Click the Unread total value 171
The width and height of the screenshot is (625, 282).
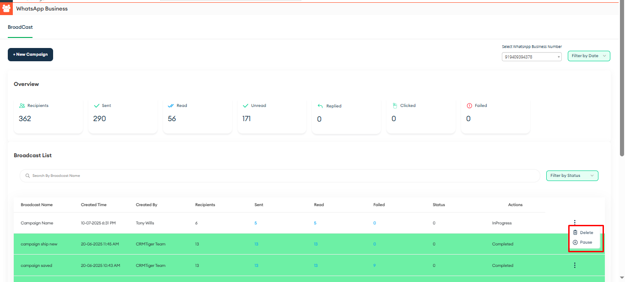[246, 118]
